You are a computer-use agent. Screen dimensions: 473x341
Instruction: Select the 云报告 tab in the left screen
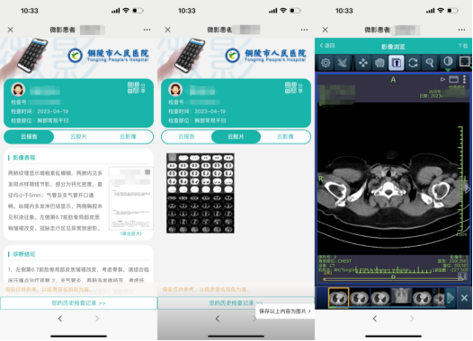pyautogui.click(x=29, y=136)
